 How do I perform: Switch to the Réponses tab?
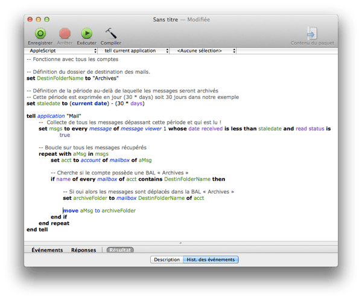point(83,250)
